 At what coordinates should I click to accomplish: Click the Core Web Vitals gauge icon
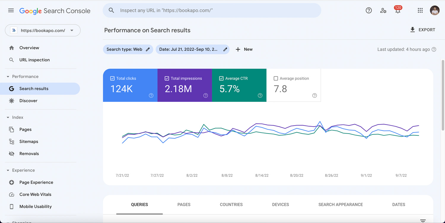[x=12, y=195]
